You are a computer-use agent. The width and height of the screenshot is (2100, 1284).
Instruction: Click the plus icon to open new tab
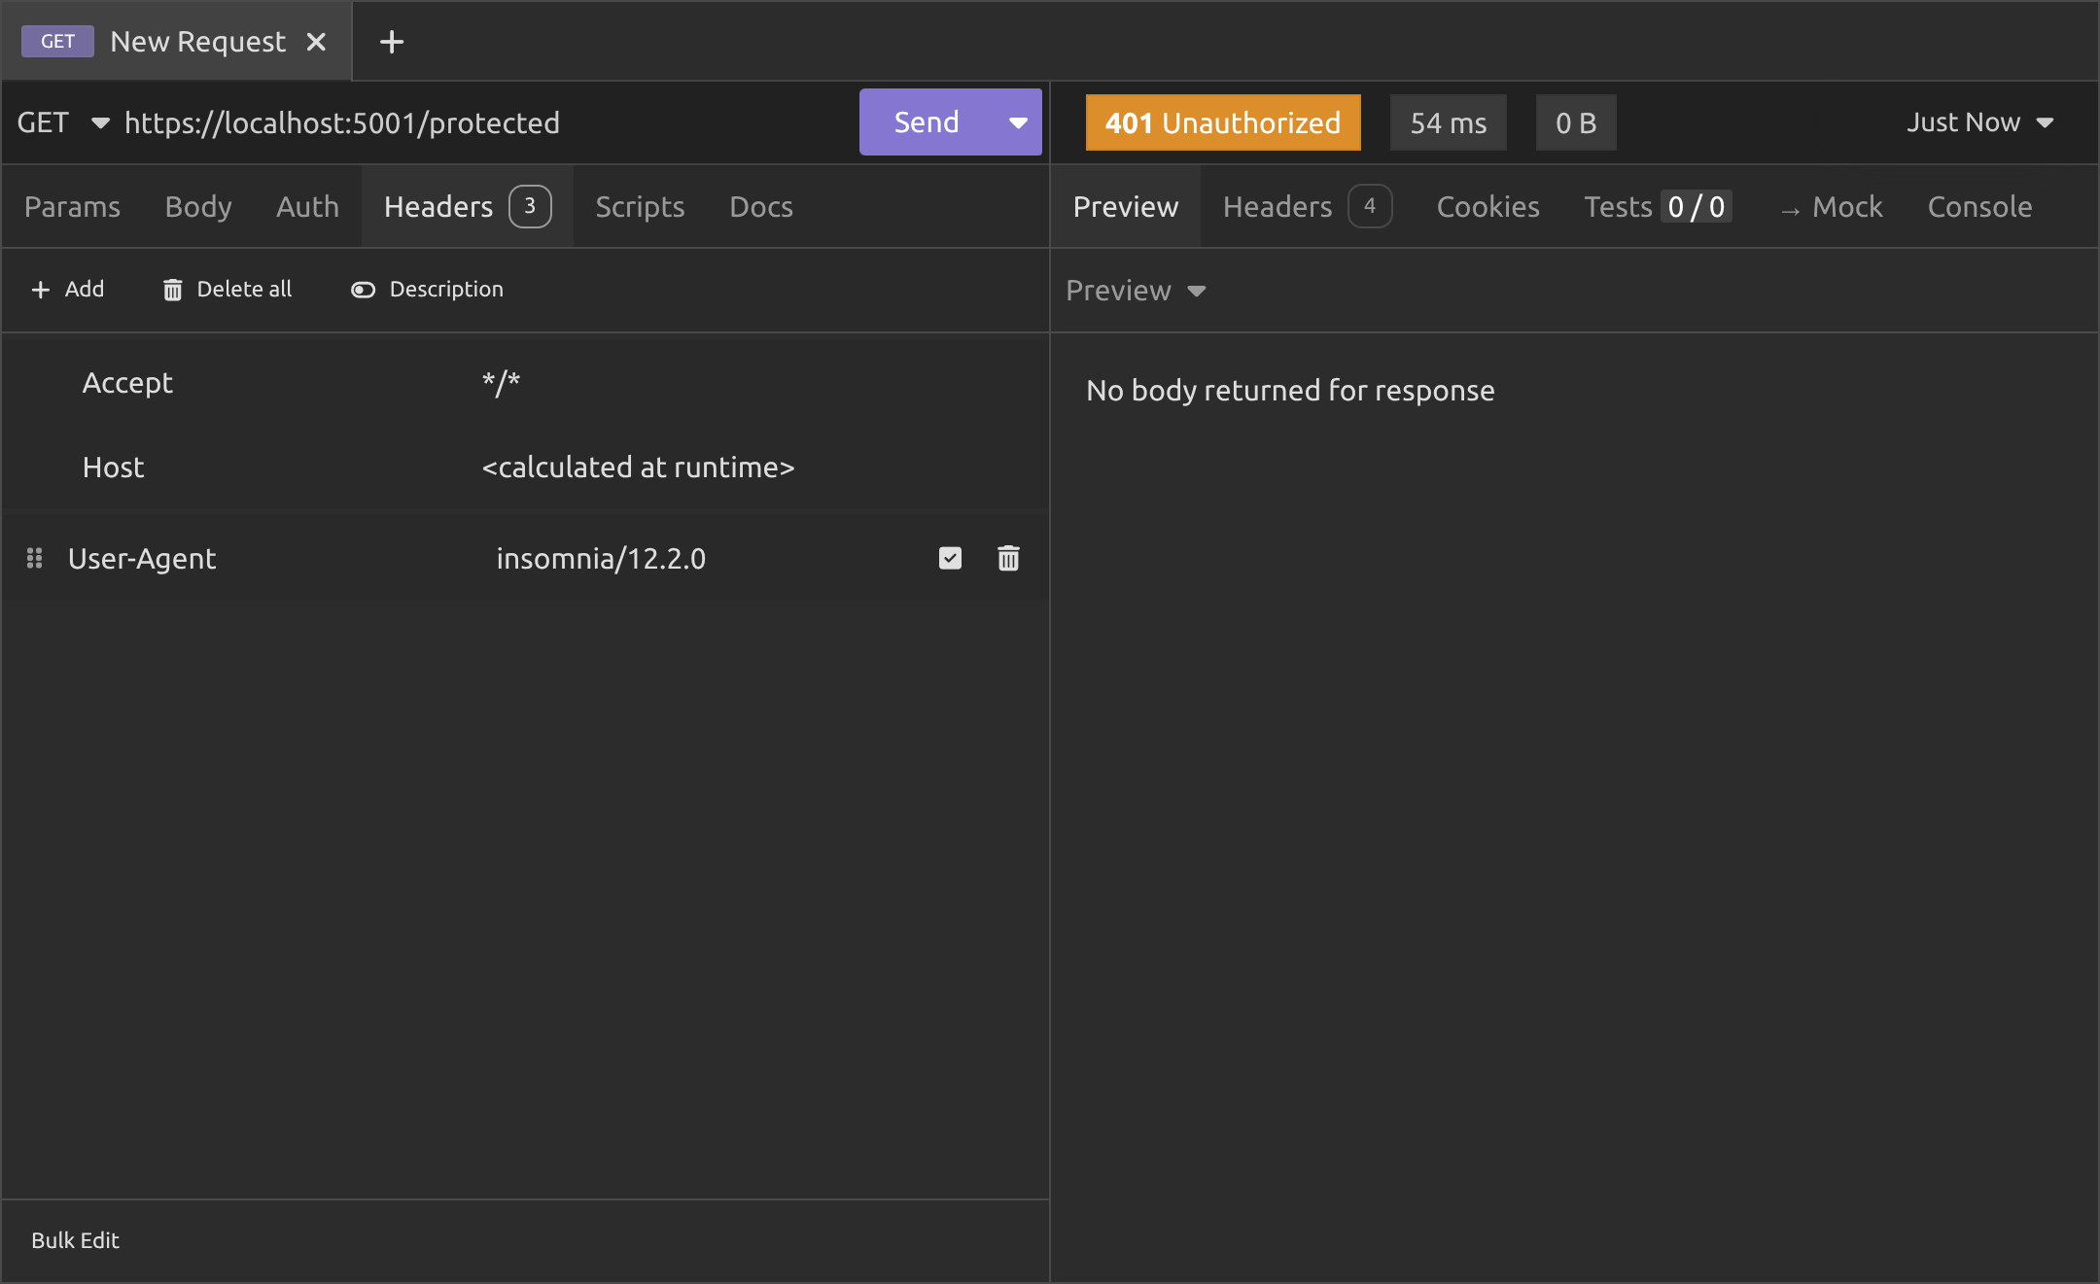click(392, 42)
